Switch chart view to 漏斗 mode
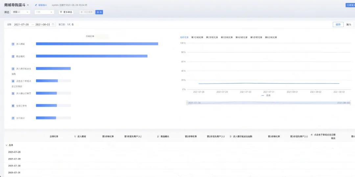The height and width of the screenshot is (177, 355). coord(349,24)
